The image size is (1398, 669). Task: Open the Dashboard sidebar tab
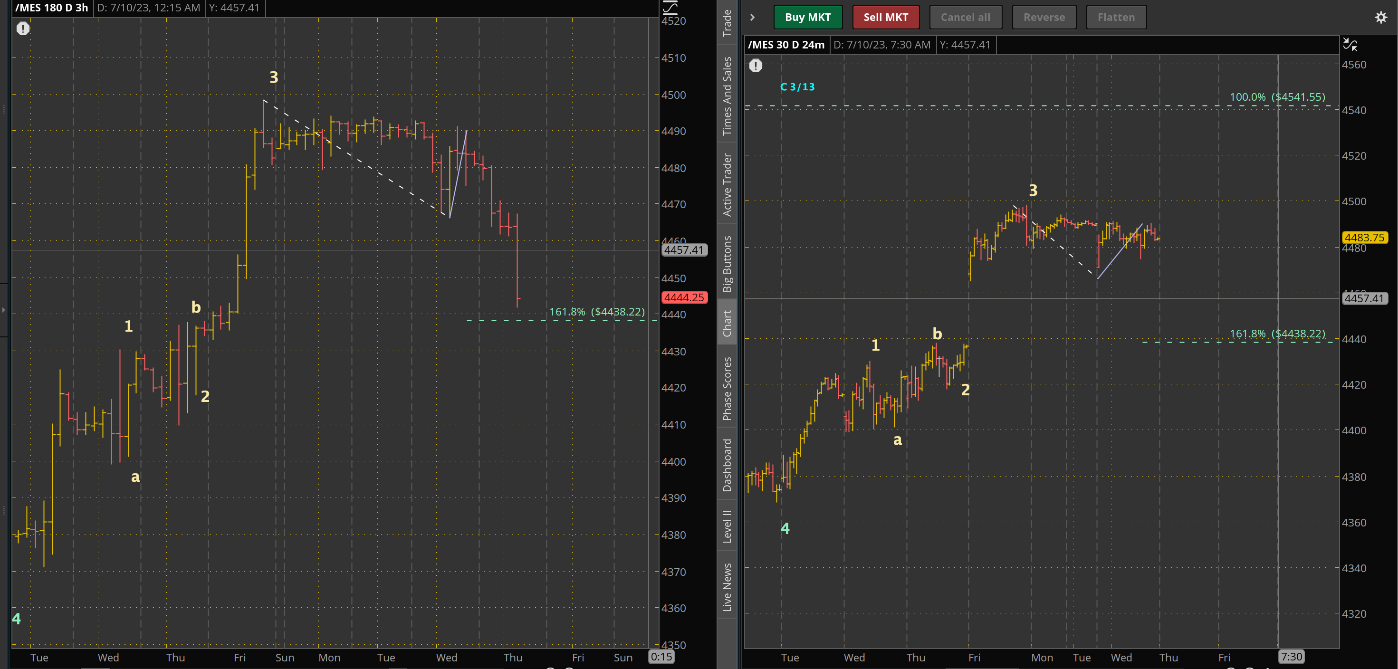727,465
